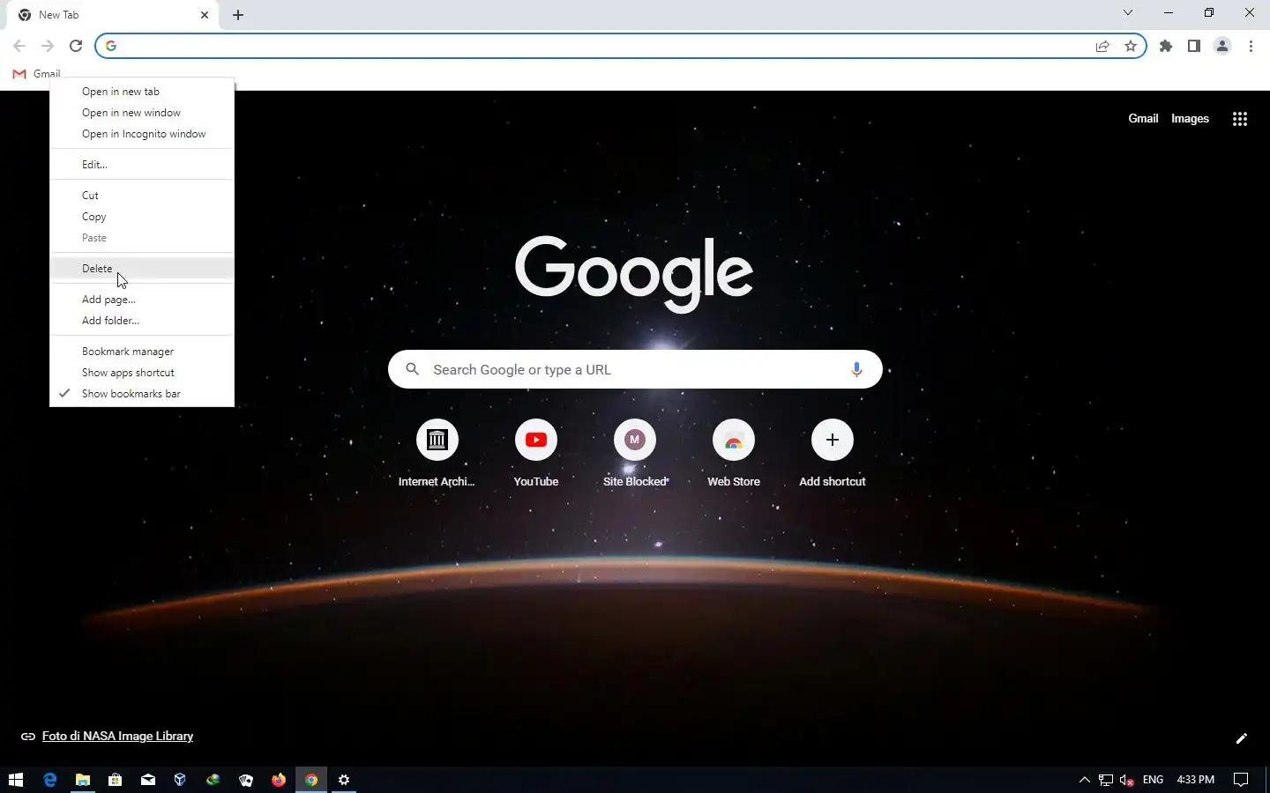This screenshot has width=1270, height=793.
Task: Open the Web Store shortcut
Action: (x=733, y=453)
